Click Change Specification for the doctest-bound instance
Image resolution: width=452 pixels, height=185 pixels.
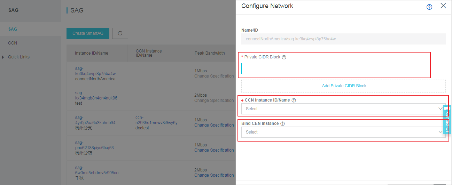pos(214,125)
